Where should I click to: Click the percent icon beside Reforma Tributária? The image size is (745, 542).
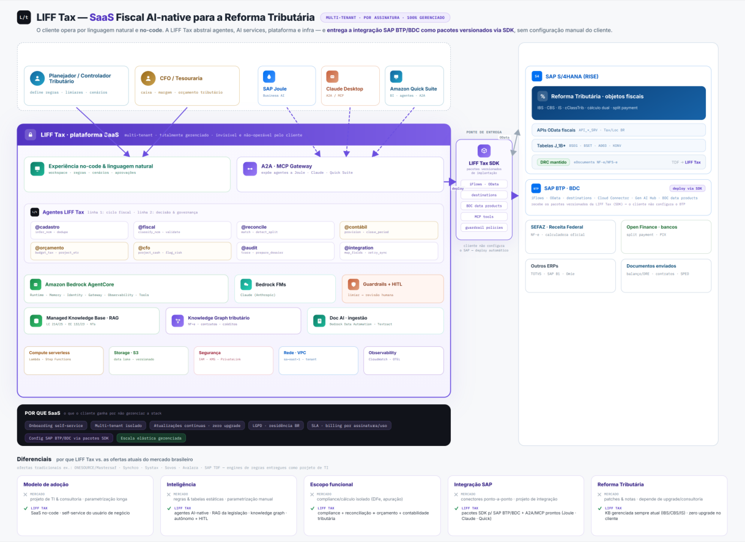(x=543, y=96)
